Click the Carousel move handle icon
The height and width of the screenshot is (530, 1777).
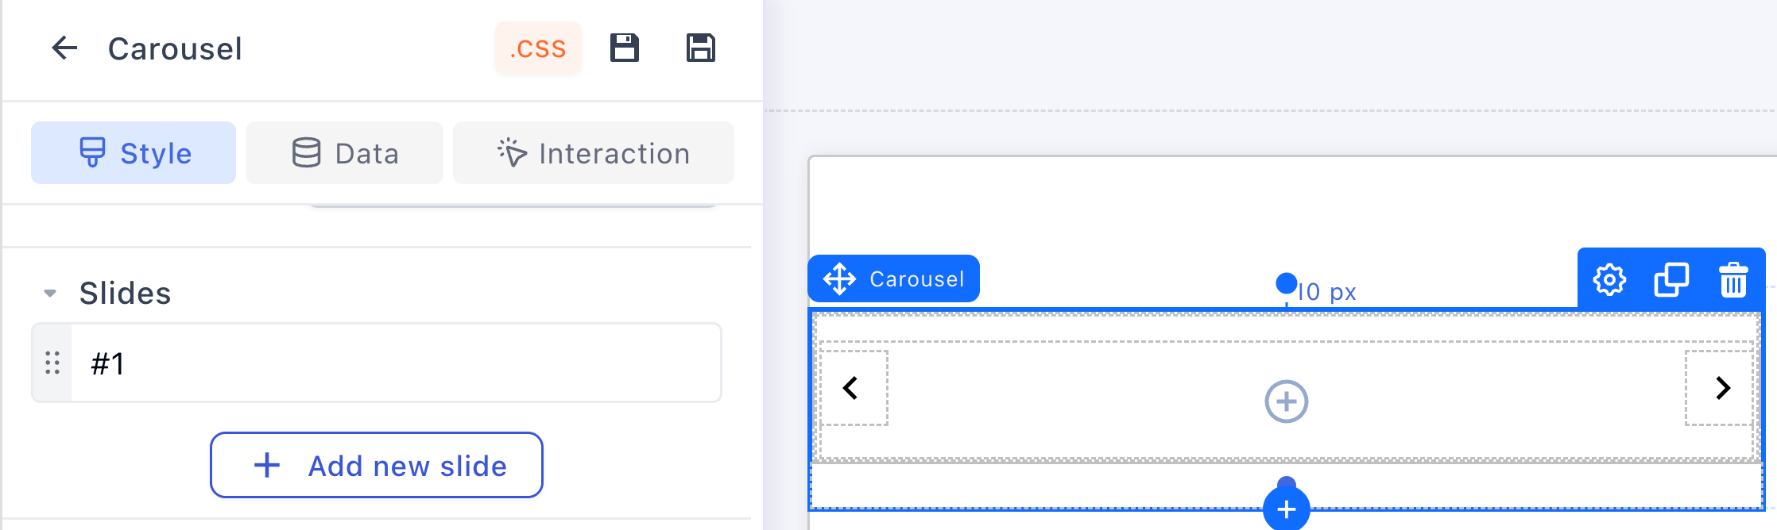(839, 279)
